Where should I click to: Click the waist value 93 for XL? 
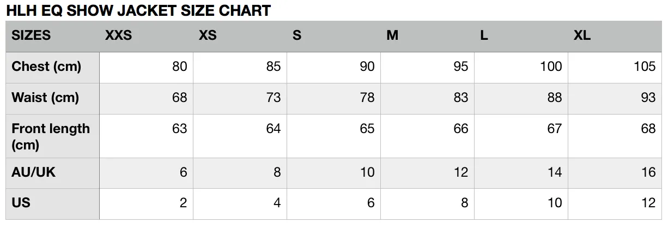tap(648, 98)
